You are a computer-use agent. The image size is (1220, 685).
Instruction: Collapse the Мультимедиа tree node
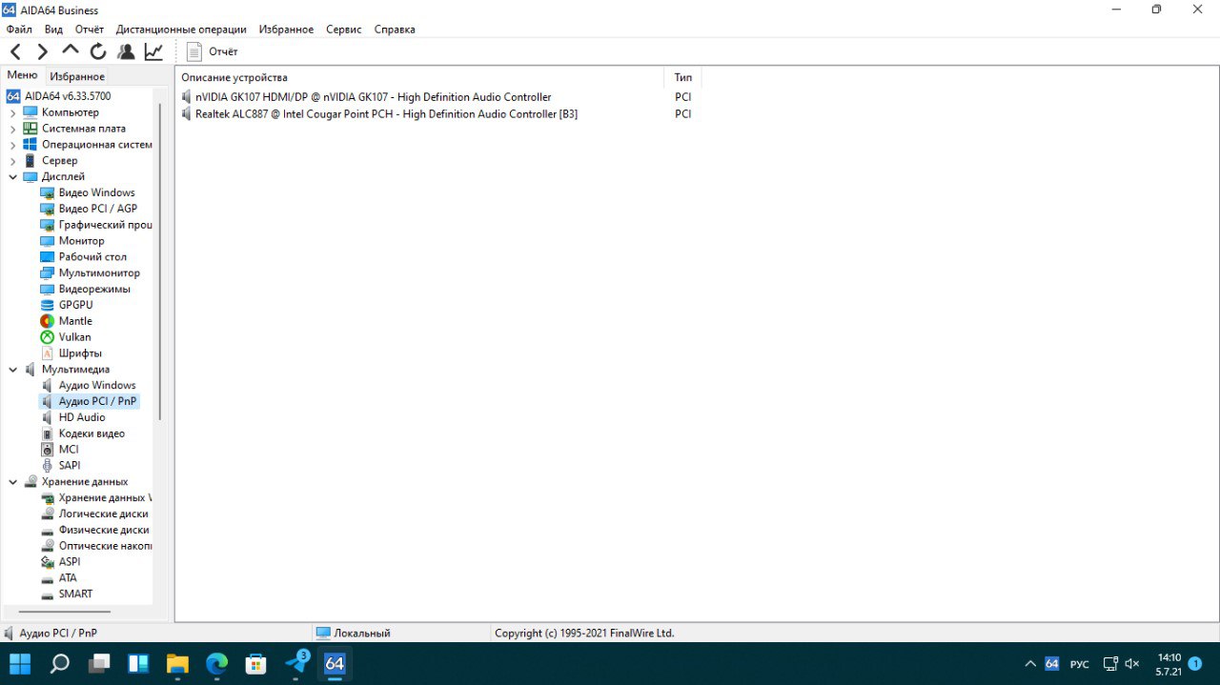13,370
